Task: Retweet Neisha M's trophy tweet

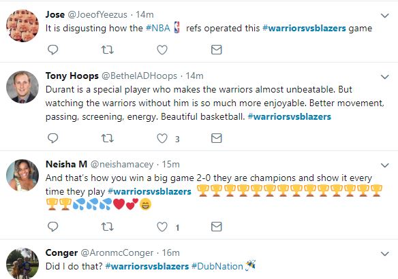Action: (108, 227)
